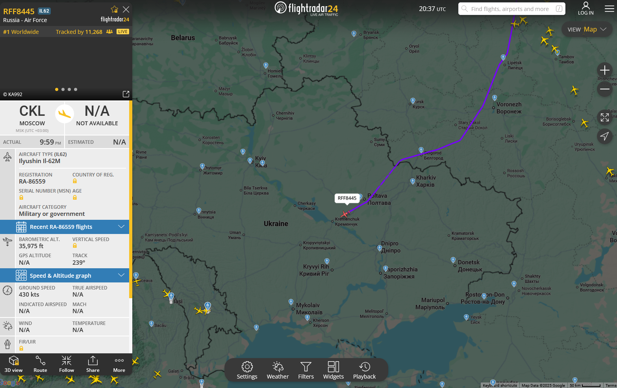Share this flight

[93, 364]
